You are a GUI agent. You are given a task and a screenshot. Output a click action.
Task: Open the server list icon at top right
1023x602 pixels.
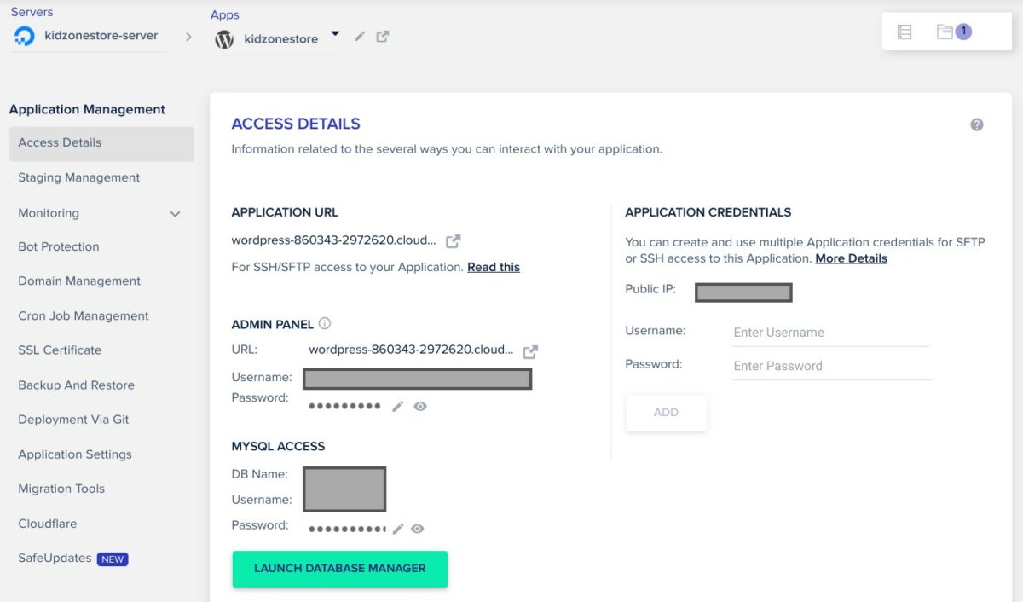905,32
